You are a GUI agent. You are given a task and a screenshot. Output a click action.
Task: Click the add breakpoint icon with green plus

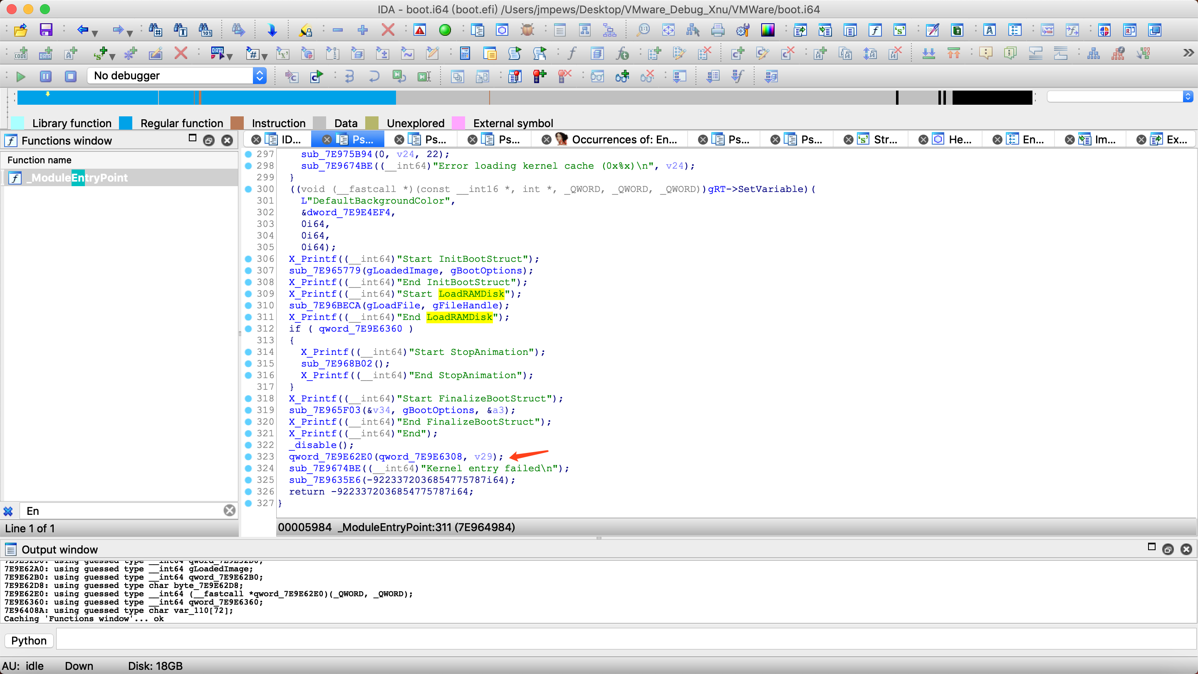pyautogui.click(x=539, y=76)
